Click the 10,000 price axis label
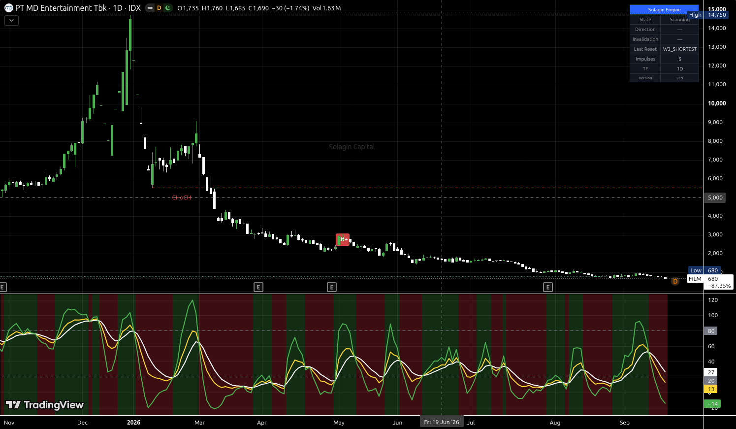This screenshot has width=736, height=429. point(717,103)
